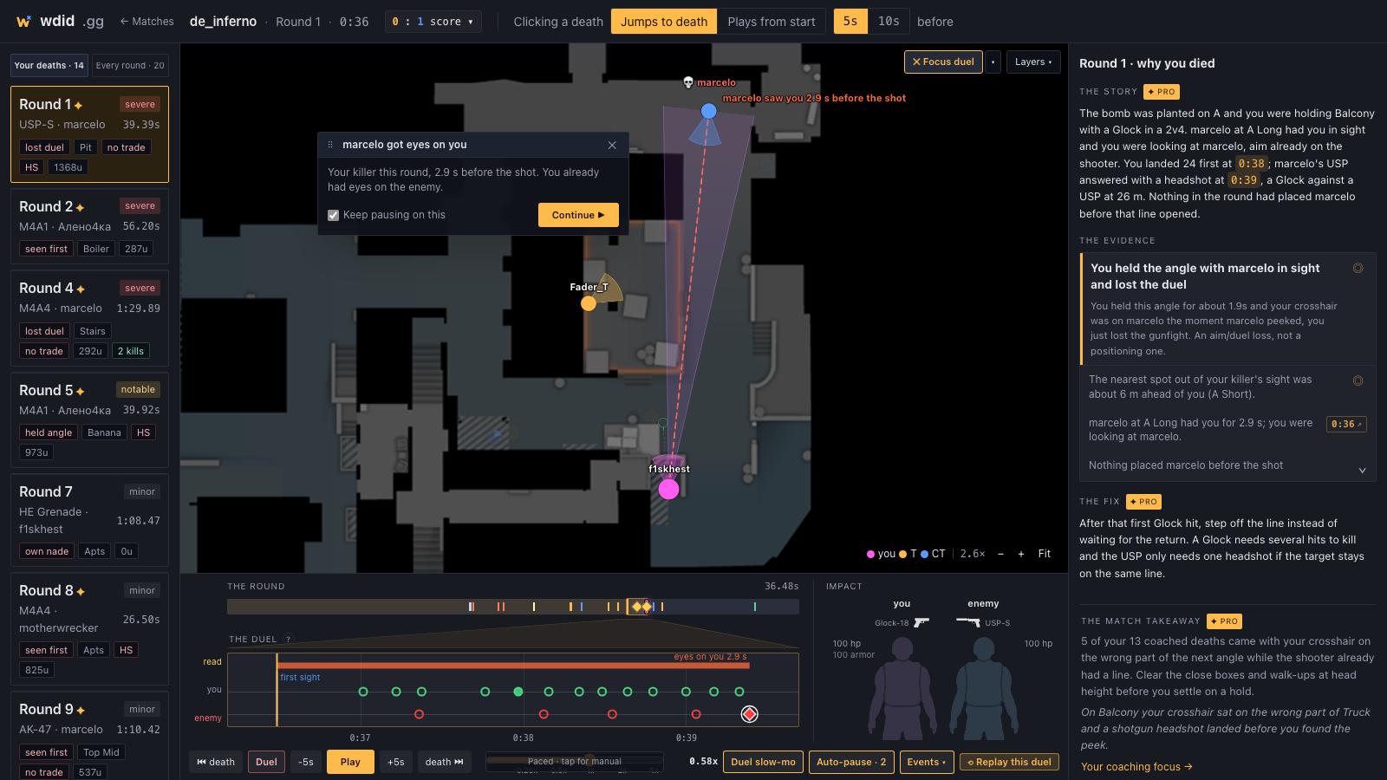
Task: Click the Round 9 coached star icon
Action: (x=80, y=710)
